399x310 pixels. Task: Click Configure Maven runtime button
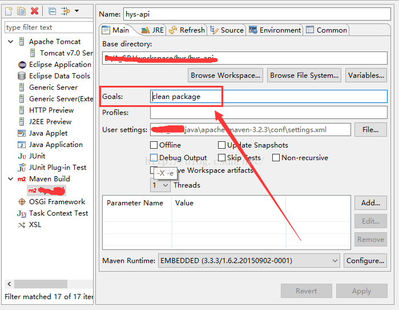(365, 261)
